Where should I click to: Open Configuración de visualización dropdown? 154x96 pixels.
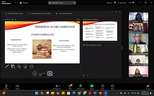point(39,14)
